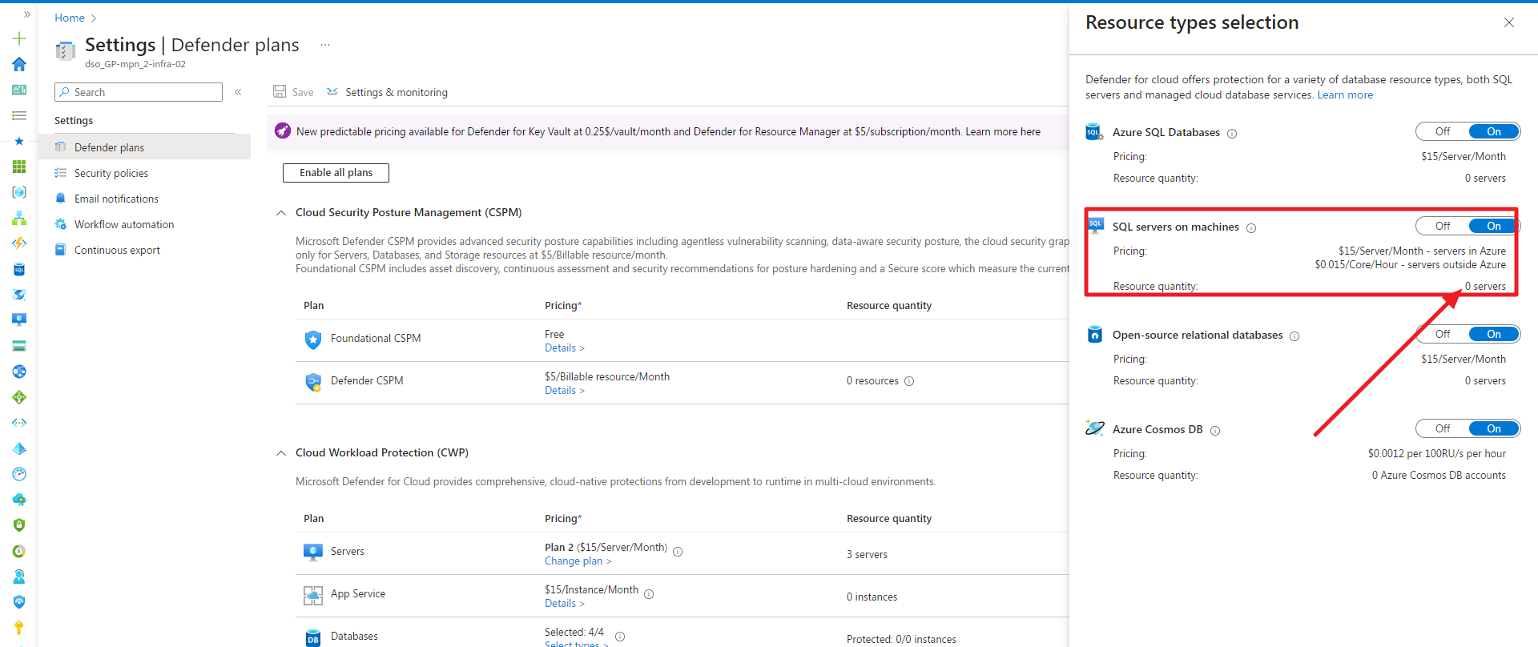Click Change plan for Servers
1538x647 pixels.
(578, 561)
